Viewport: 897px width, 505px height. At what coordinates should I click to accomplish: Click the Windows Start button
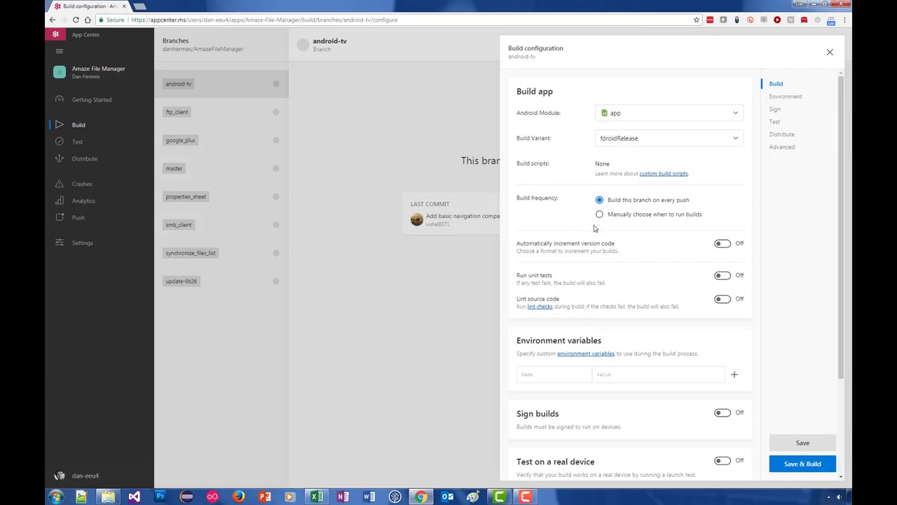(x=55, y=497)
